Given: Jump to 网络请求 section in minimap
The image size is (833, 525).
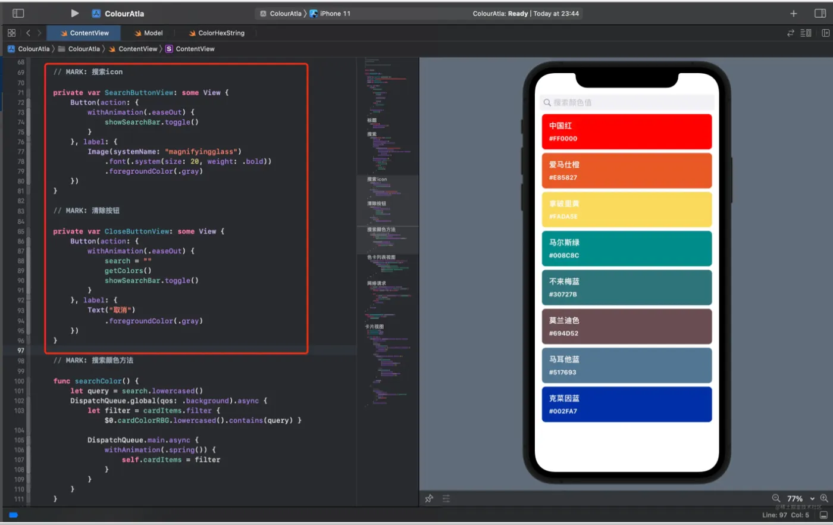Looking at the screenshot, I should tap(377, 283).
